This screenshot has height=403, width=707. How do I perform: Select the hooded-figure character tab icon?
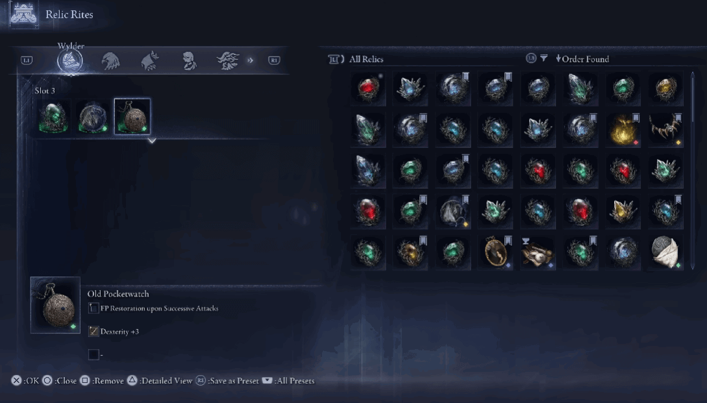pos(188,60)
